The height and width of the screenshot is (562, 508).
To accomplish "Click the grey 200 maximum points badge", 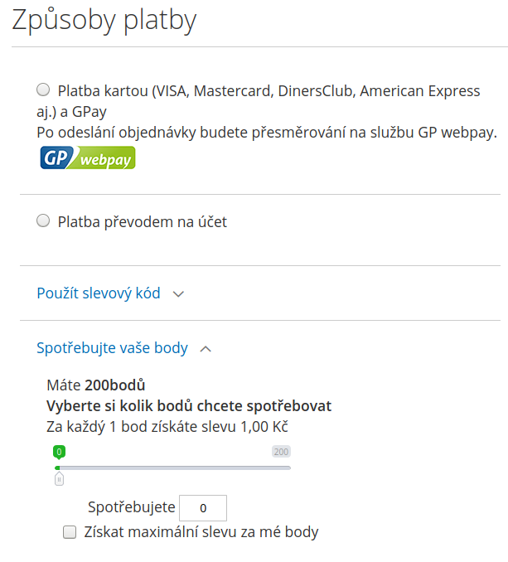I will pyautogui.click(x=281, y=452).
